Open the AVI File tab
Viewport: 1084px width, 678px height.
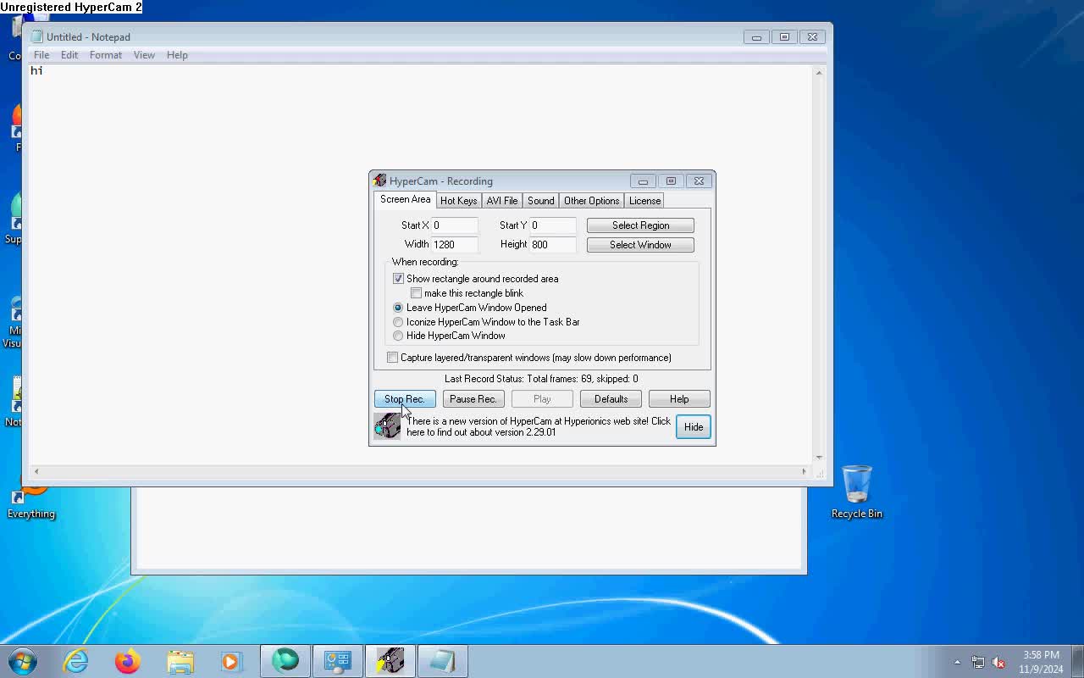502,201
